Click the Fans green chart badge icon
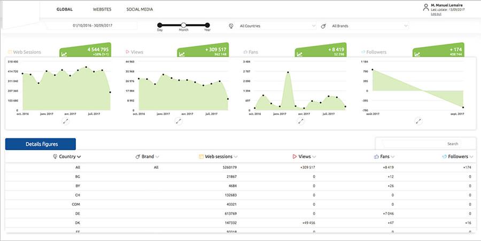Image resolution: width=481 pixels, height=241 pixels. [x=300, y=55]
